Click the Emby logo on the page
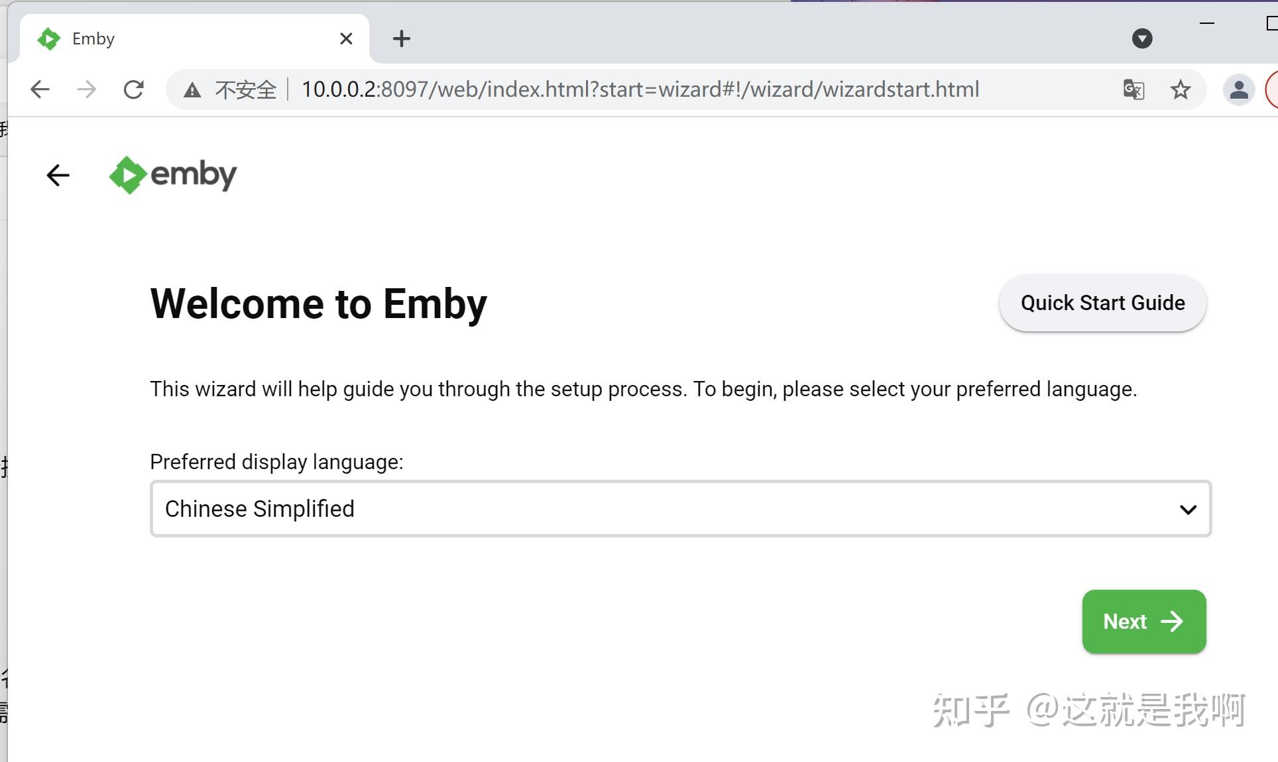 [172, 175]
